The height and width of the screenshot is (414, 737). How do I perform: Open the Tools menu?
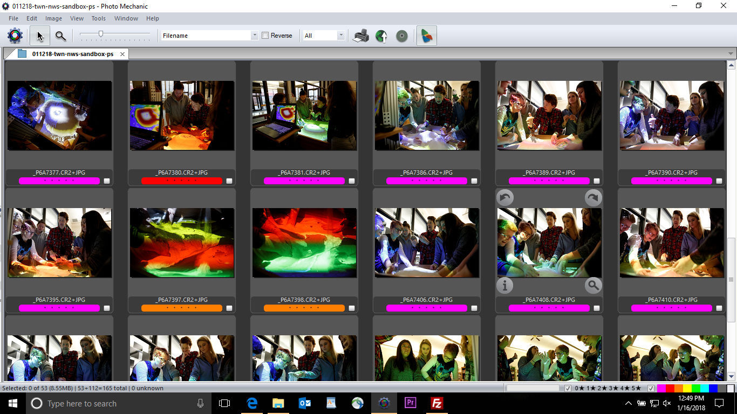point(99,18)
